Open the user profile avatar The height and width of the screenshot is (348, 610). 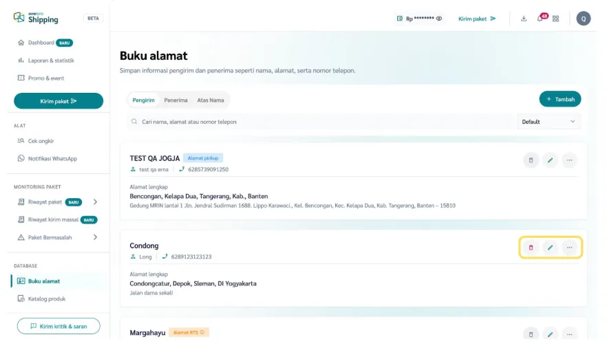pyautogui.click(x=583, y=19)
